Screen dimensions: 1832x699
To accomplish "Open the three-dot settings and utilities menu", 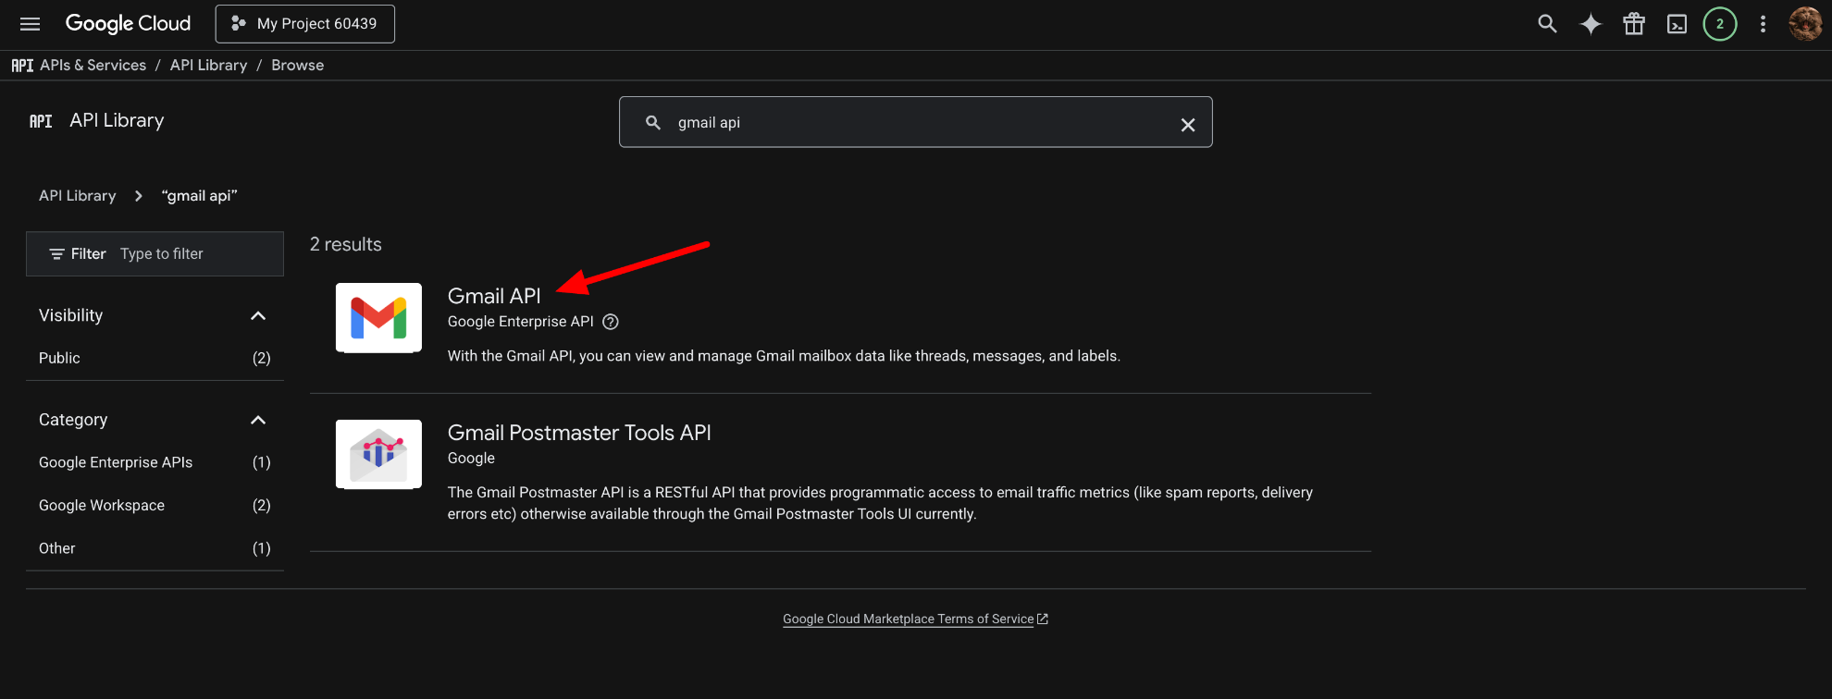I will (1763, 24).
